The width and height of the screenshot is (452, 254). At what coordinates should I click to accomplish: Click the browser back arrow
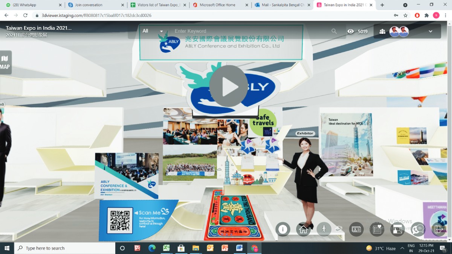tap(6, 15)
